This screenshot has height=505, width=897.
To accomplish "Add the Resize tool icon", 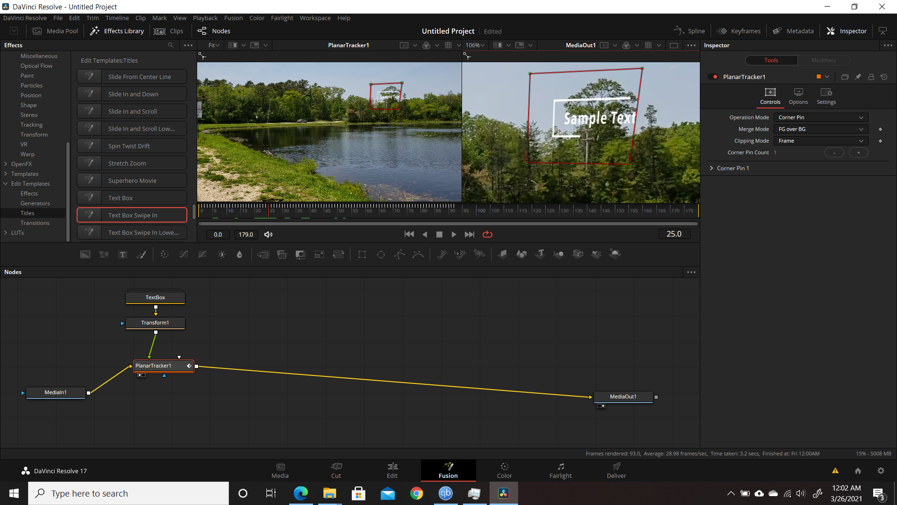I will click(x=320, y=254).
